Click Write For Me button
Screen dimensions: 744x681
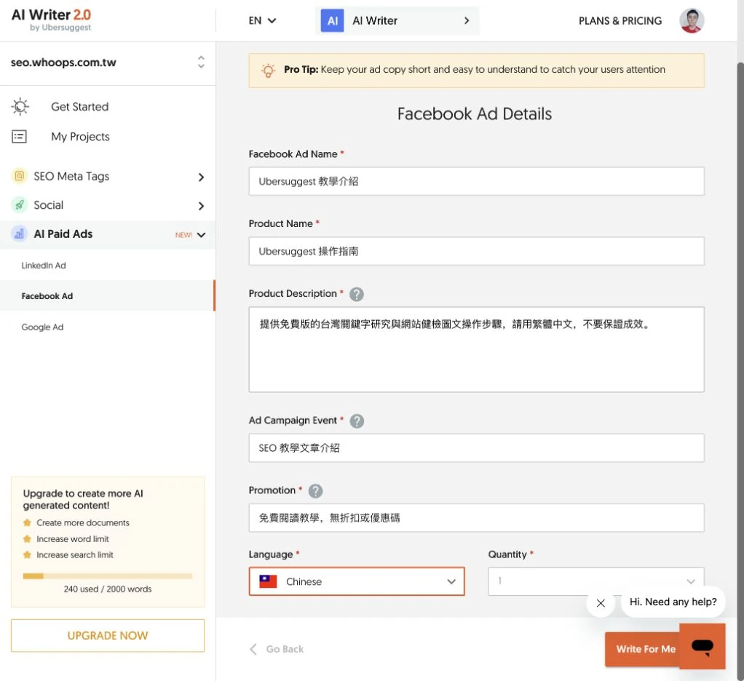click(643, 649)
